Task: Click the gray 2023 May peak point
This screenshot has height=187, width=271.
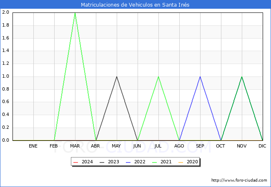Action: (117, 77)
